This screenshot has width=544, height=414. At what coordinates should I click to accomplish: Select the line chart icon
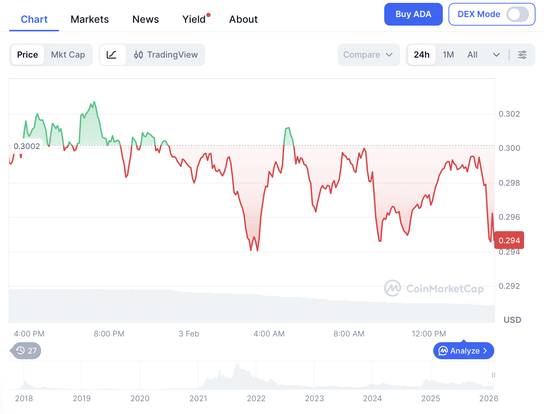(x=112, y=55)
